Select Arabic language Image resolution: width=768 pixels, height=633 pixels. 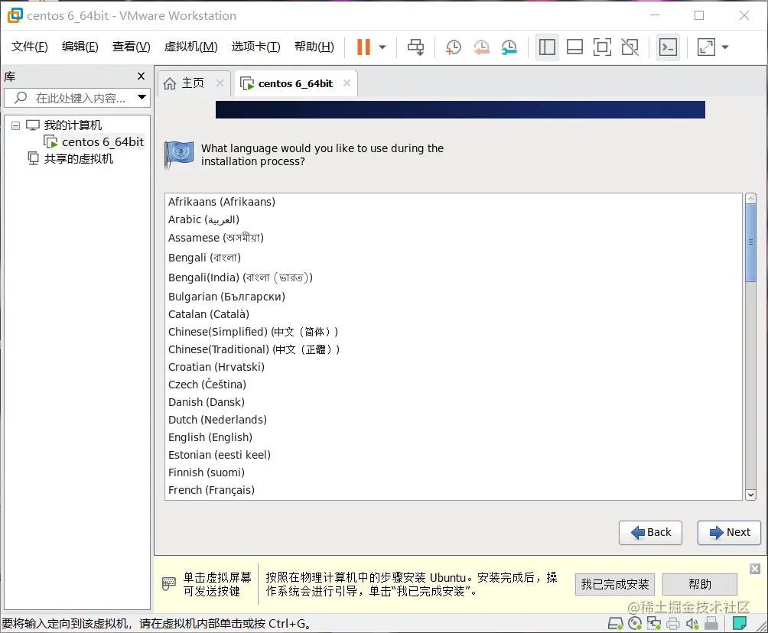point(454,220)
